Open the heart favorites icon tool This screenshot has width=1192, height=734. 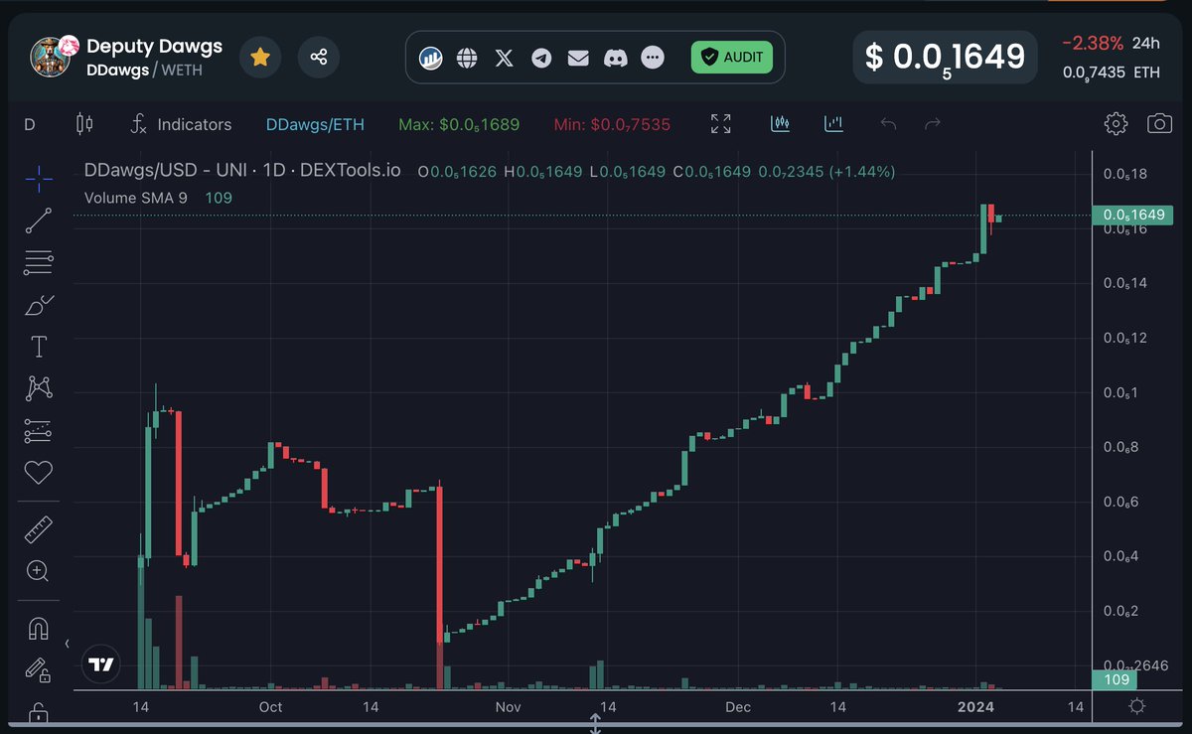39,473
